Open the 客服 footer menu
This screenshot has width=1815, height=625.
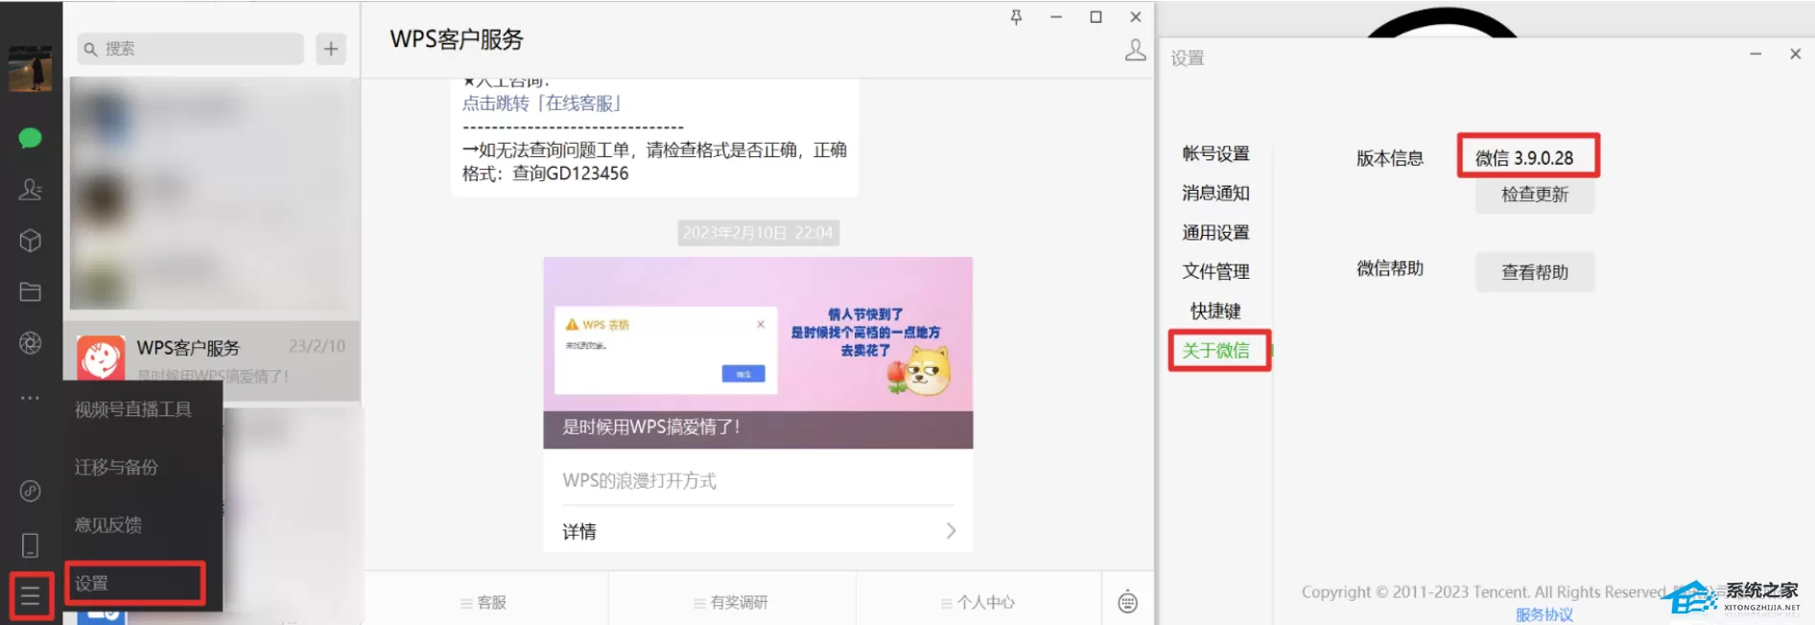click(484, 602)
